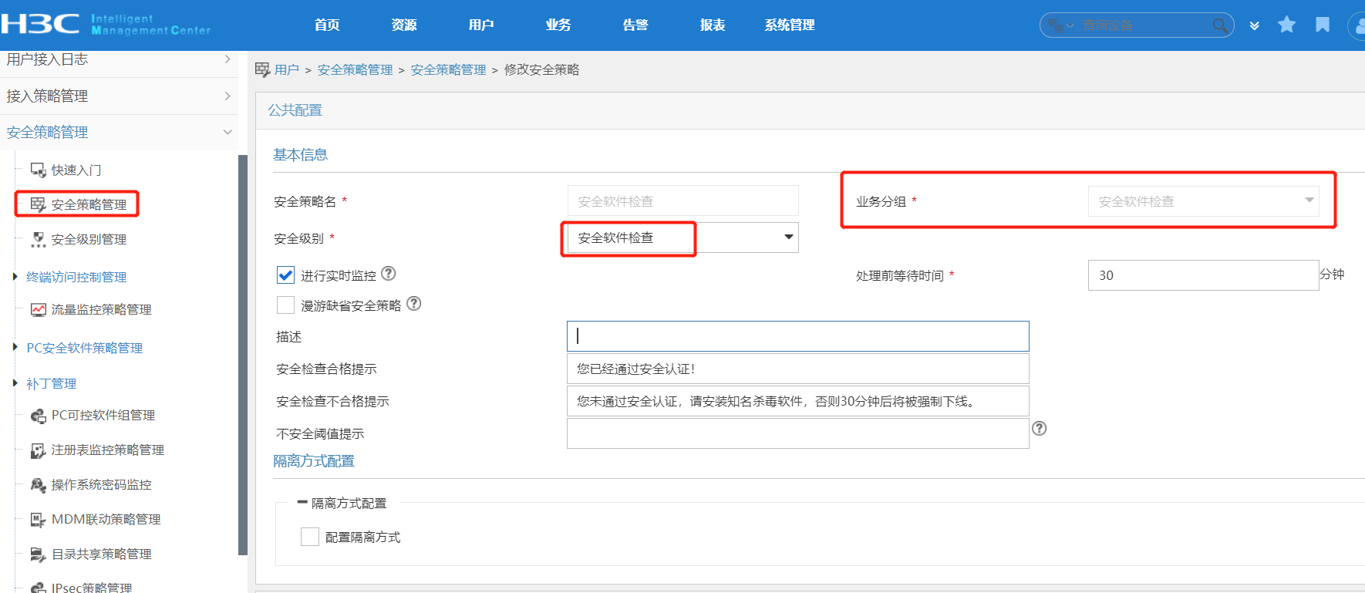Open the 安全级别 dropdown list

coord(788,238)
